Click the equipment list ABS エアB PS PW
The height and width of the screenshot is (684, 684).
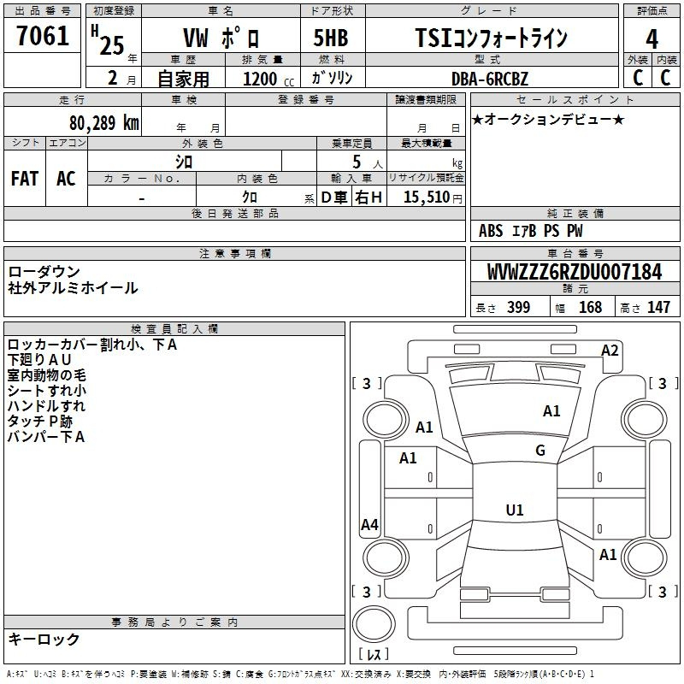530,231
